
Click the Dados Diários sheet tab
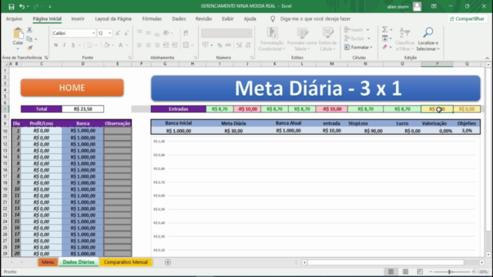tap(79, 262)
